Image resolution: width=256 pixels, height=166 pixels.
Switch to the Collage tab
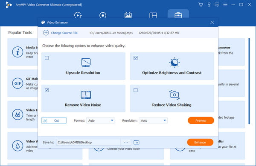point(153,15)
